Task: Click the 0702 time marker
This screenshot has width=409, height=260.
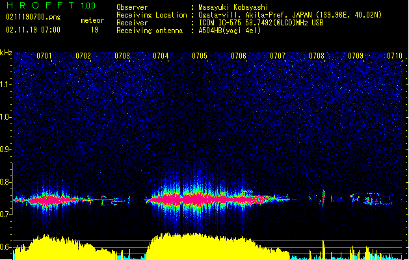Action: pyautogui.click(x=83, y=56)
